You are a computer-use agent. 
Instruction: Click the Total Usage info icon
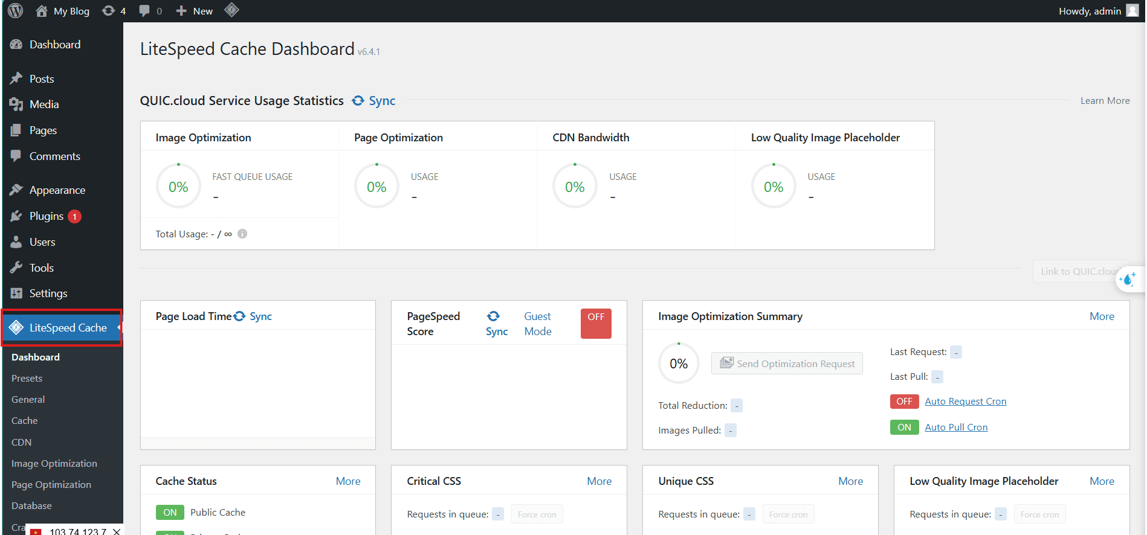242,234
